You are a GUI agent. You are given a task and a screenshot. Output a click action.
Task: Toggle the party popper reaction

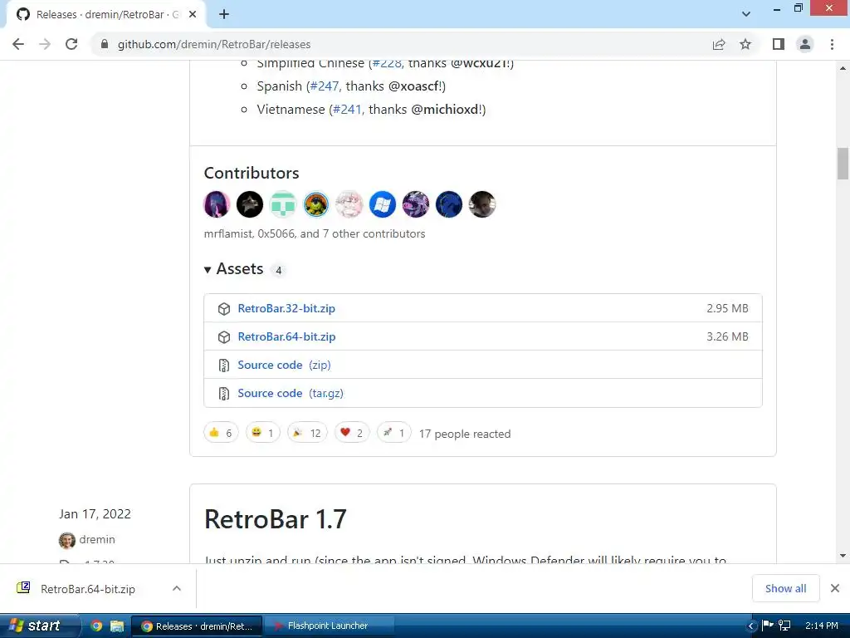pos(307,432)
